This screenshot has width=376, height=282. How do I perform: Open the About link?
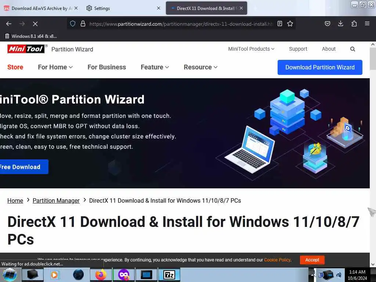(x=329, y=49)
